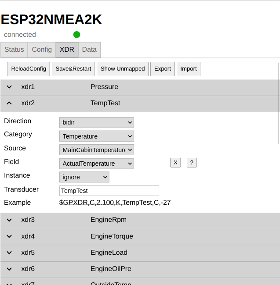
Task: Open the Direction dropdown
Action: click(96, 122)
